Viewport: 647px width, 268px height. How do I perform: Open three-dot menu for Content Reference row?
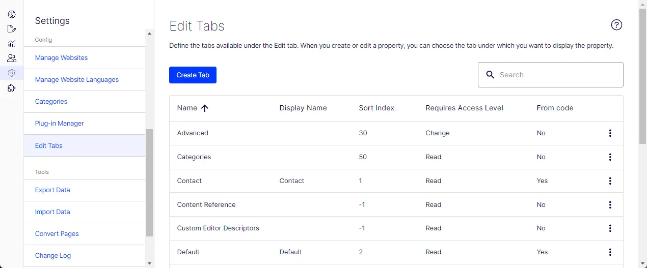[x=610, y=205]
